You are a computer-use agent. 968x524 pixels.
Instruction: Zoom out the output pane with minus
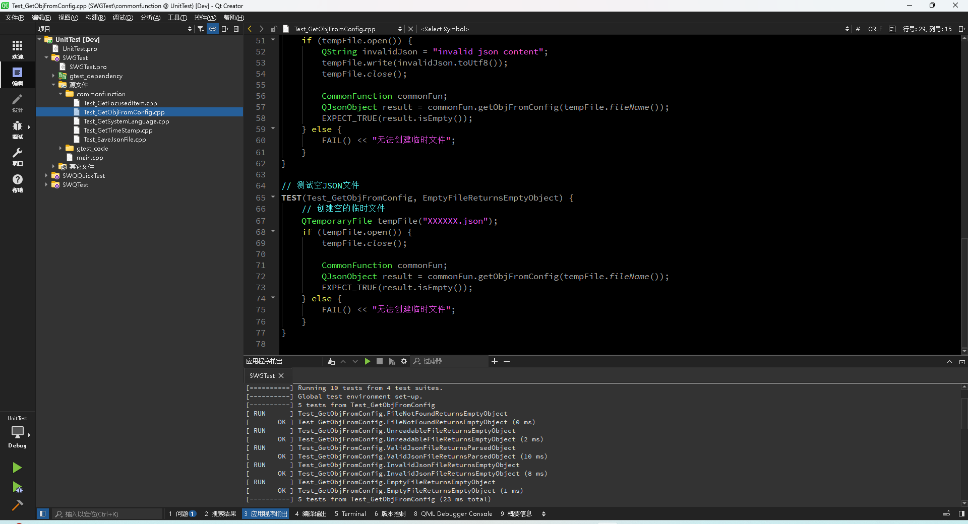click(x=507, y=361)
